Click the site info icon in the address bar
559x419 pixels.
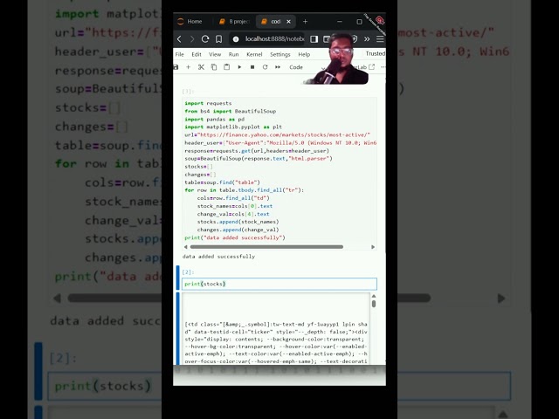click(236, 39)
